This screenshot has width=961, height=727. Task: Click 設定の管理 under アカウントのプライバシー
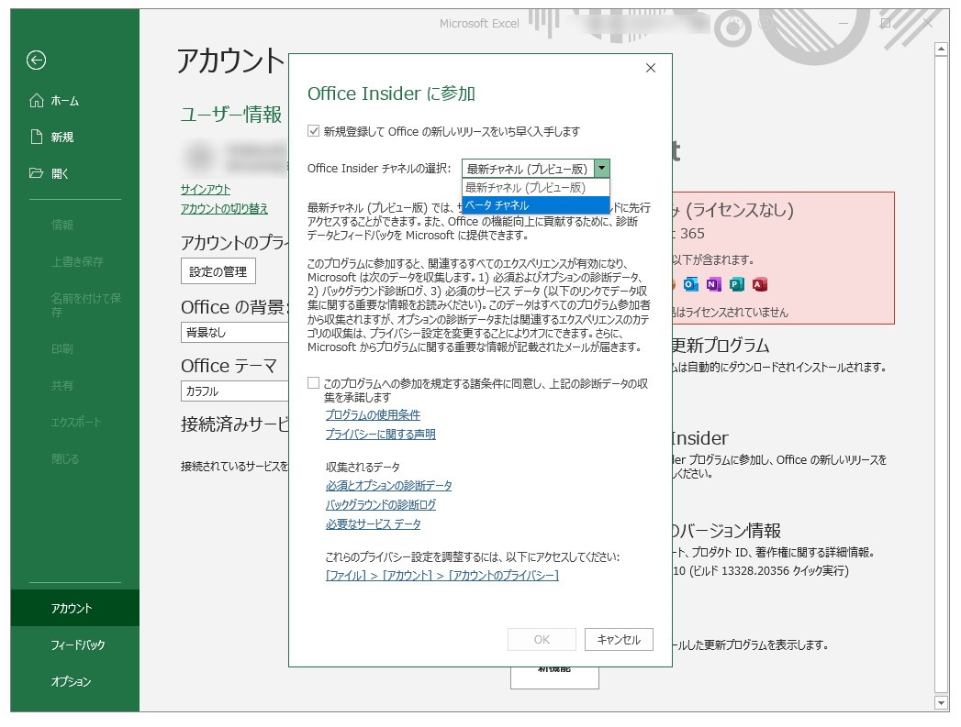pyautogui.click(x=218, y=270)
